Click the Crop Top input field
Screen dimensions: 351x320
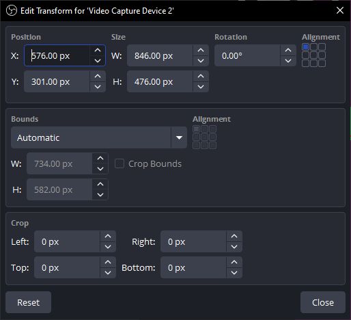(67, 267)
